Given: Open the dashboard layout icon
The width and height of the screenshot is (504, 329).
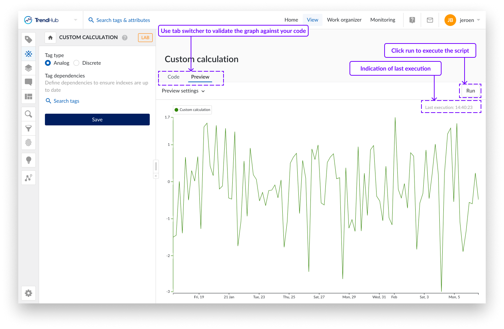Looking at the screenshot, I should [28, 97].
